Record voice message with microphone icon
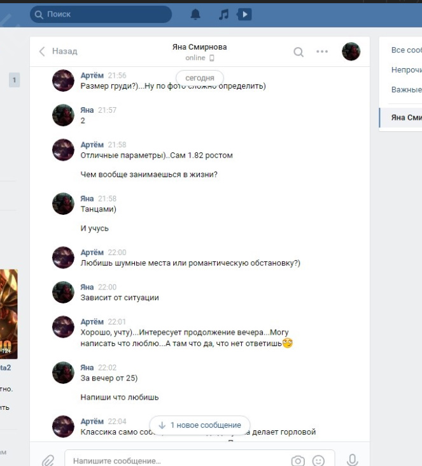Viewport: 422px width, 466px height. [x=352, y=460]
